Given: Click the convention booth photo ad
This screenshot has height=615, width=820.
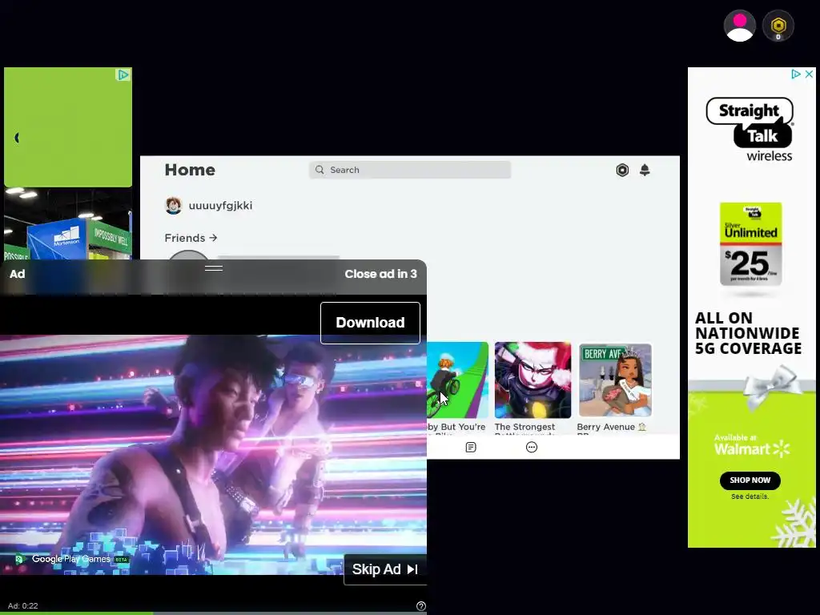Looking at the screenshot, I should [68, 224].
